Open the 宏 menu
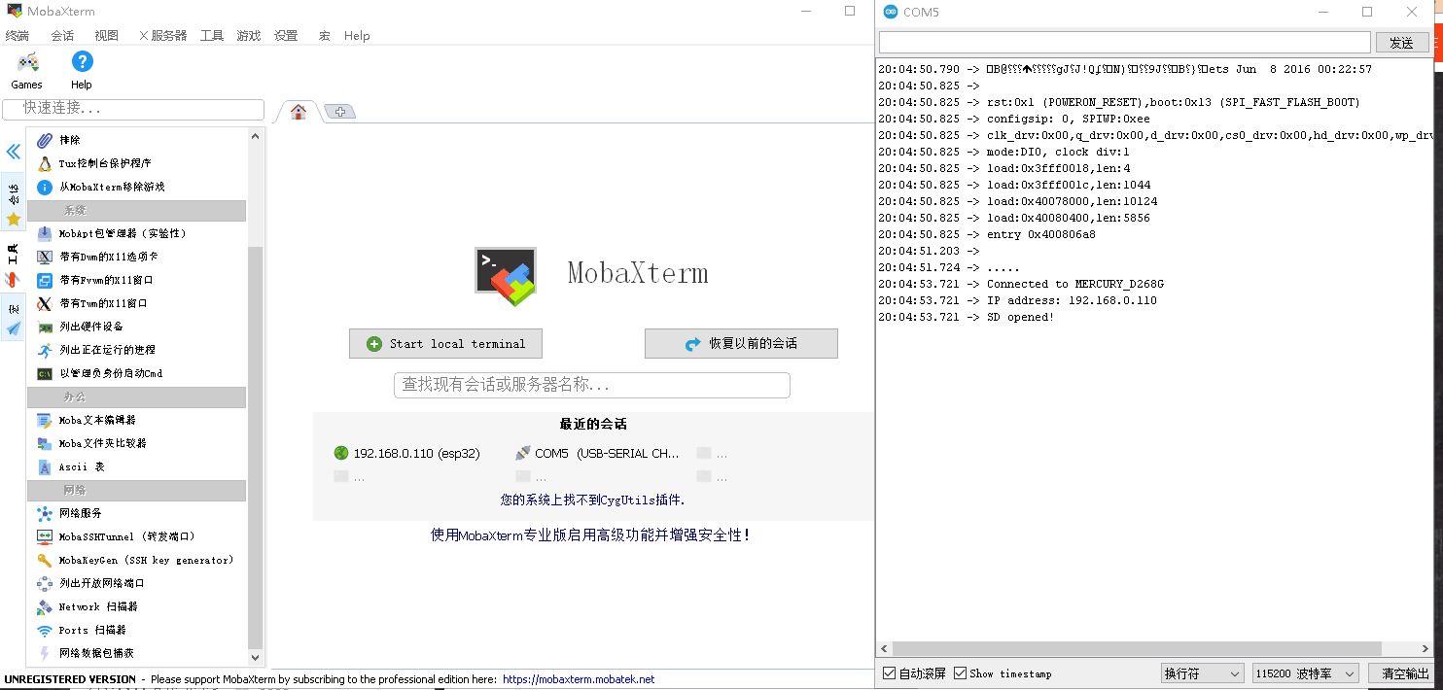 (x=325, y=36)
